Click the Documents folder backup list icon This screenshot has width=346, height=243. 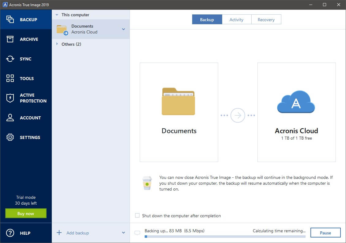click(62, 30)
